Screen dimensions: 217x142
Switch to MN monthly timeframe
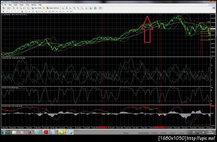click(x=71, y=12)
